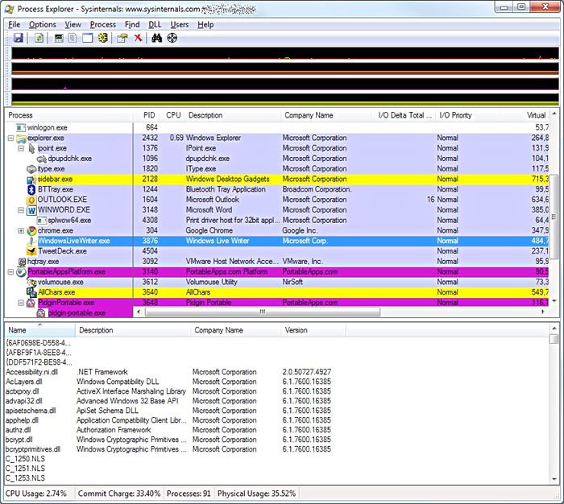
Task: Open the Process menu
Action: (103, 24)
